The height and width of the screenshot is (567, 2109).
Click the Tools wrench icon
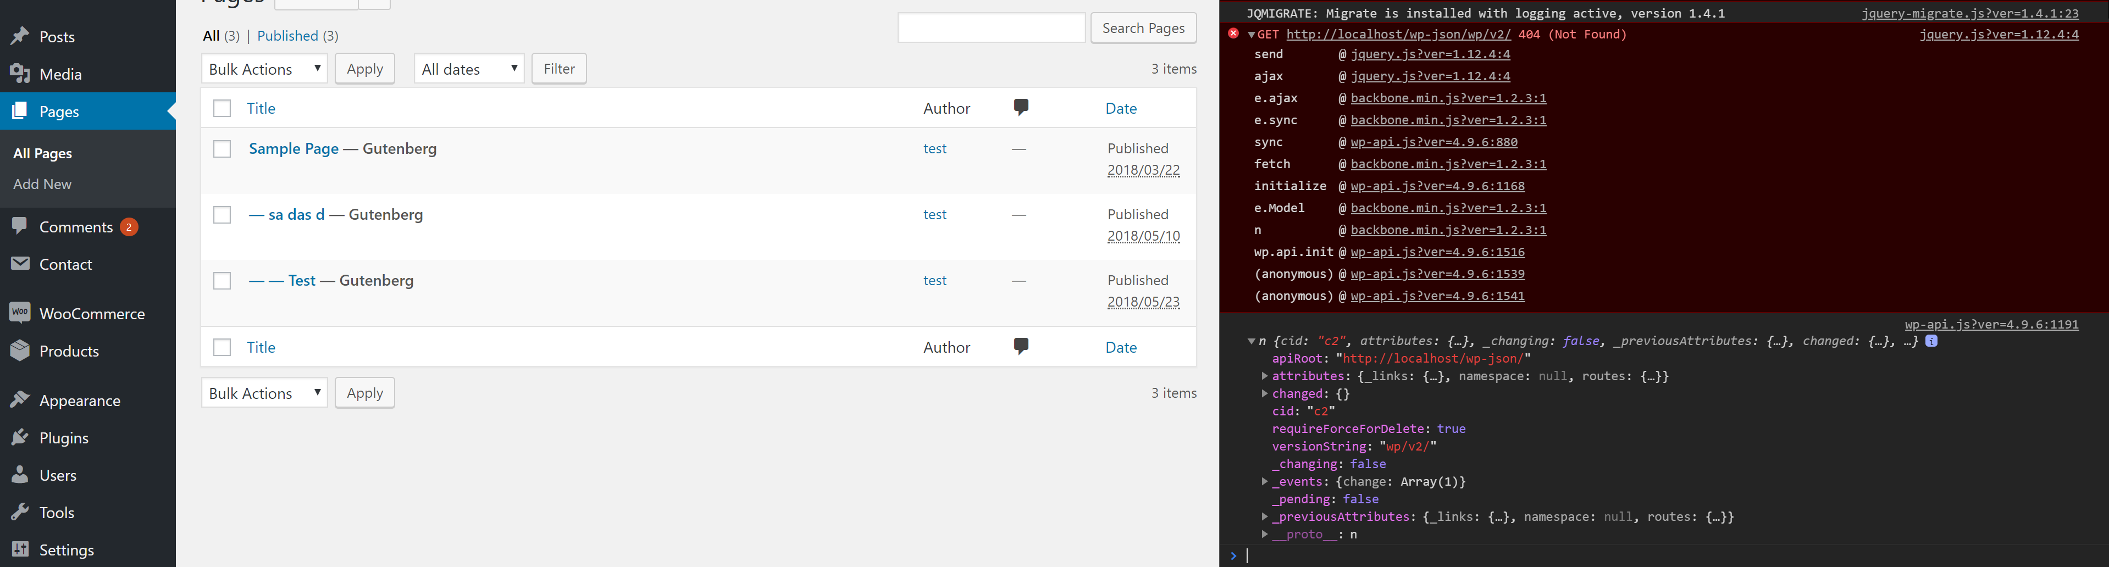point(20,512)
